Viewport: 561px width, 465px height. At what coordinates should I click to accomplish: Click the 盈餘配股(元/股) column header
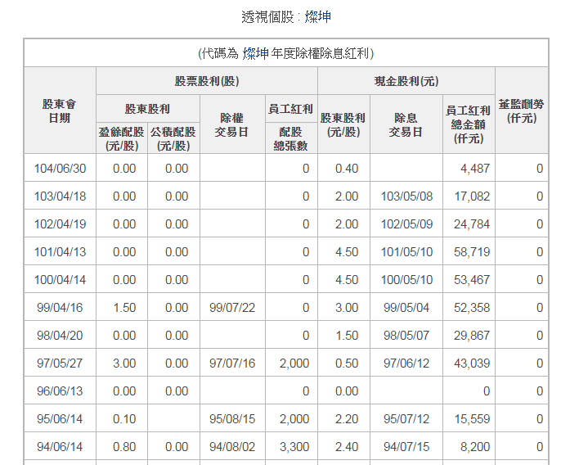coord(122,138)
